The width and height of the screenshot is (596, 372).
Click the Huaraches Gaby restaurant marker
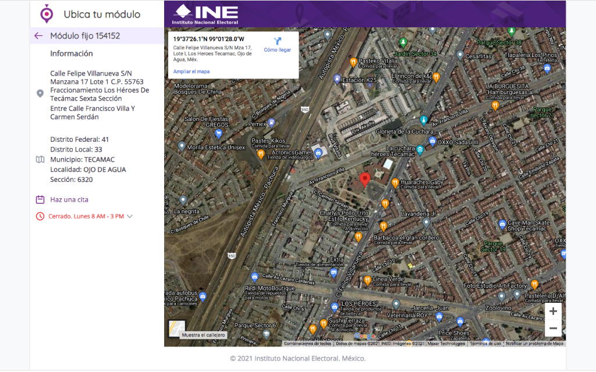click(395, 183)
